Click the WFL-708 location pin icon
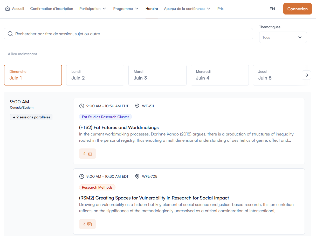The height and width of the screenshot is (236, 316). (137, 176)
